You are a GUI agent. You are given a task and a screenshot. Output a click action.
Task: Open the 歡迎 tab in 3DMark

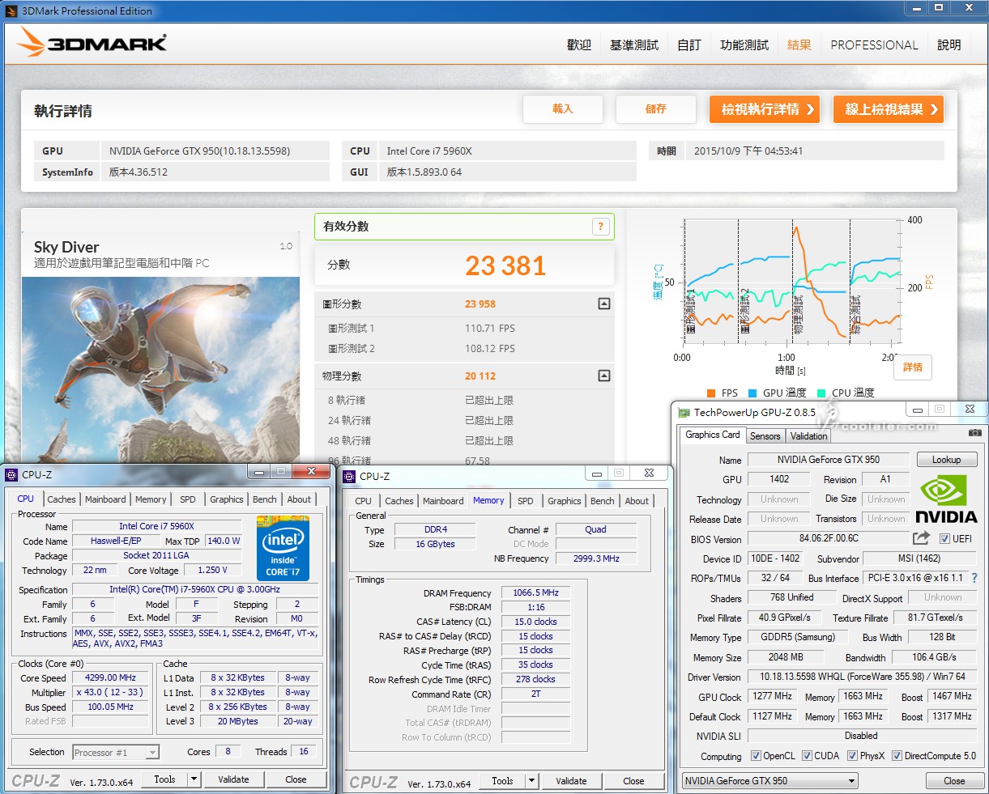579,45
